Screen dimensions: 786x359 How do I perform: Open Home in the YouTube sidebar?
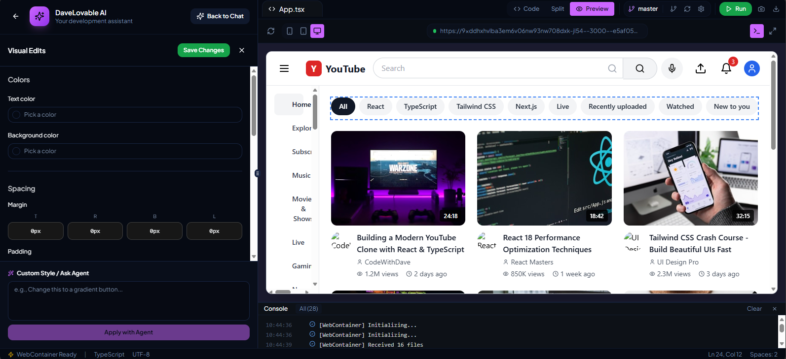(x=293, y=104)
